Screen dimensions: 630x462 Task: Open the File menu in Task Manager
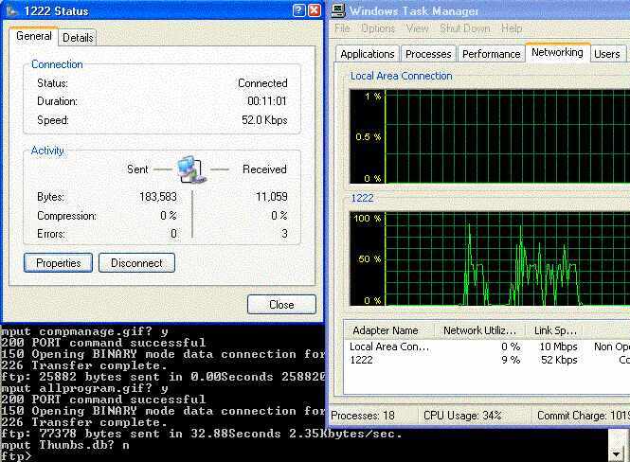[342, 28]
